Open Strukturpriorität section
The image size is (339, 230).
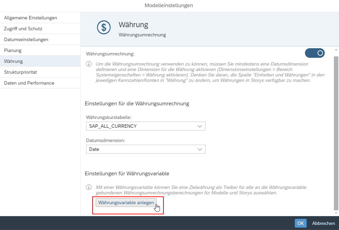click(x=40, y=72)
